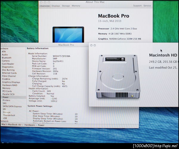Click the Condition value Normal
The width and height of the screenshot is (179, 149).
pyautogui.click(x=50, y=94)
